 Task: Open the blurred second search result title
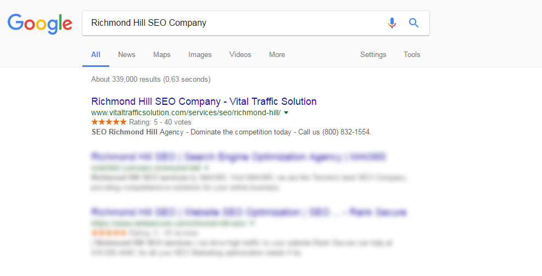238,156
